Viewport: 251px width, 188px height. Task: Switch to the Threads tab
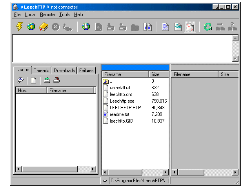(x=41, y=70)
